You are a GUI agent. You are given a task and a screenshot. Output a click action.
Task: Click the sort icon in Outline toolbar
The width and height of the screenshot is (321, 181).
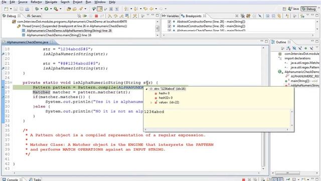tap(288, 48)
